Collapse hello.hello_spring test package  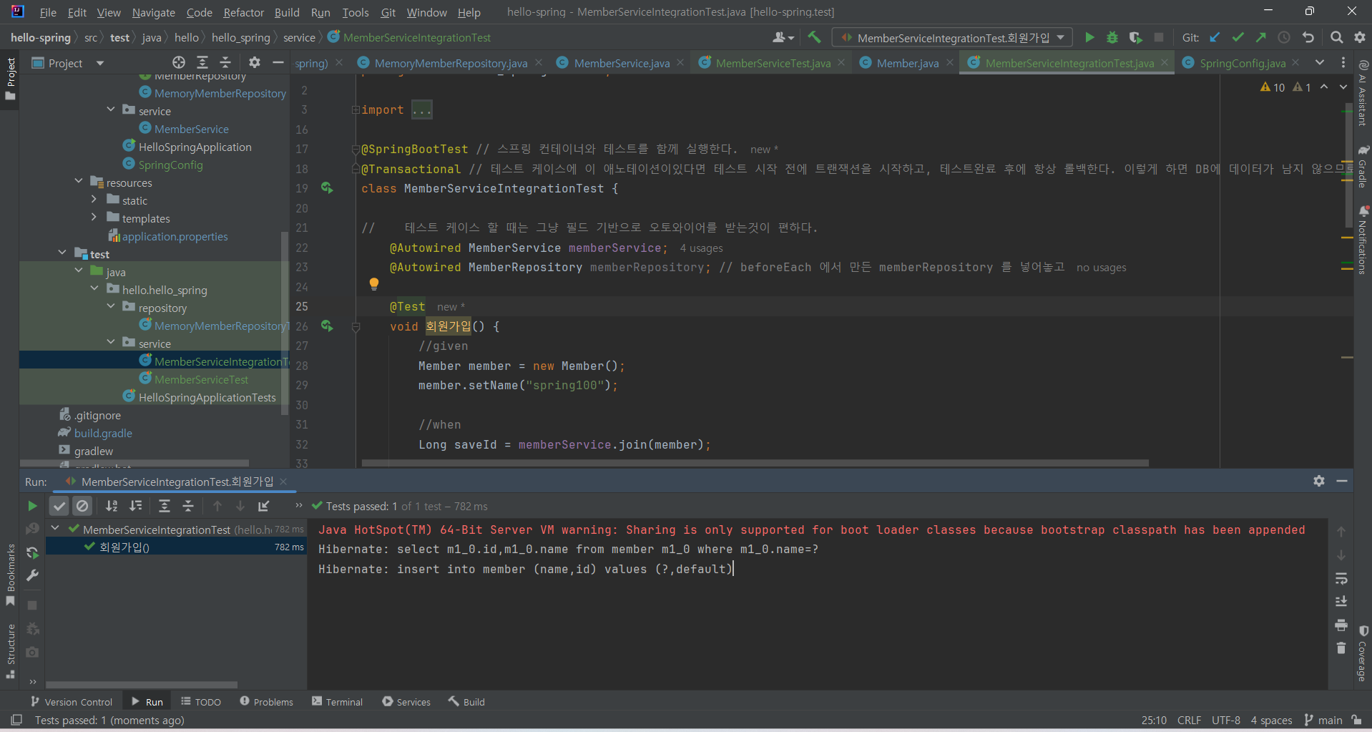95,288
